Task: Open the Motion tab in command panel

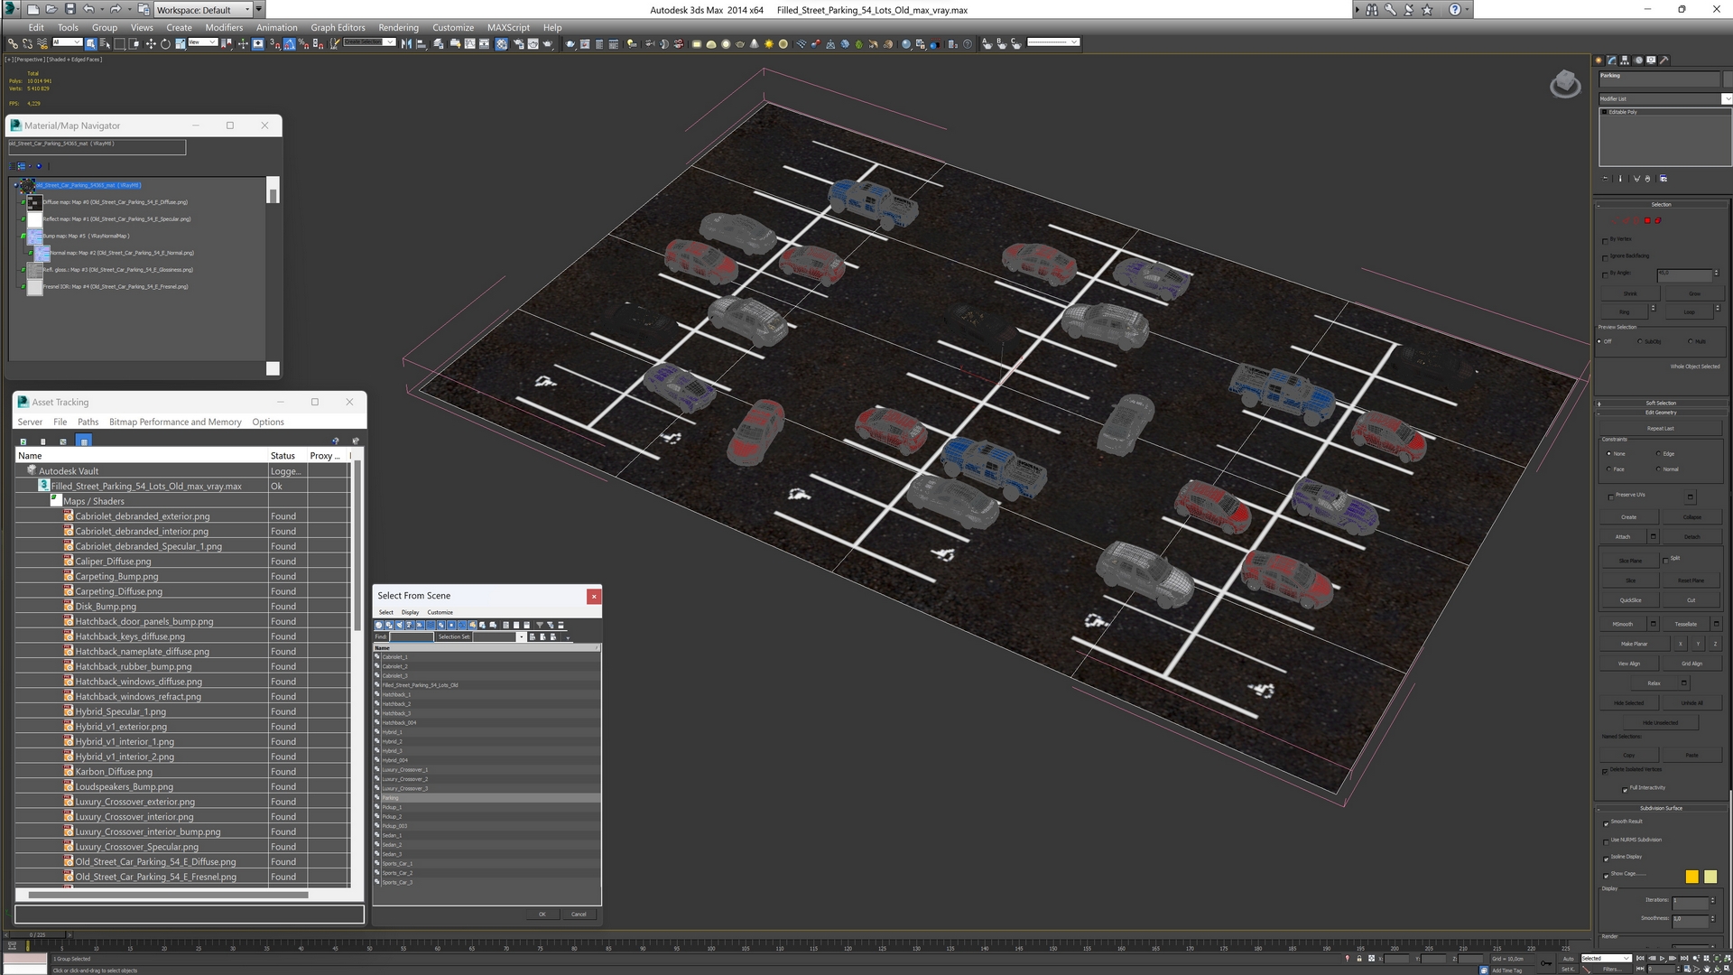Action: 1638,60
